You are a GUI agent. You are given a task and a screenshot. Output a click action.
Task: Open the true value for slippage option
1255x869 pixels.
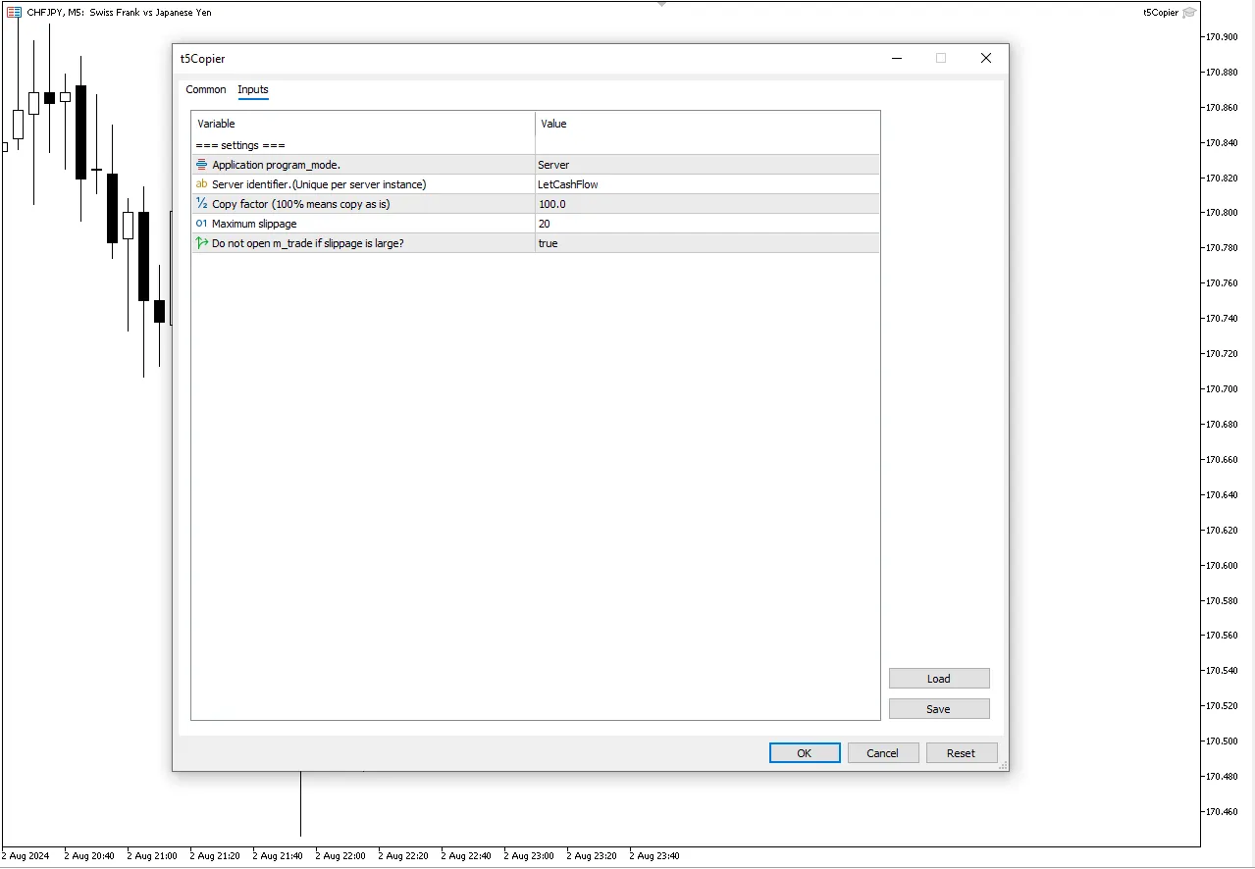pyautogui.click(x=707, y=243)
